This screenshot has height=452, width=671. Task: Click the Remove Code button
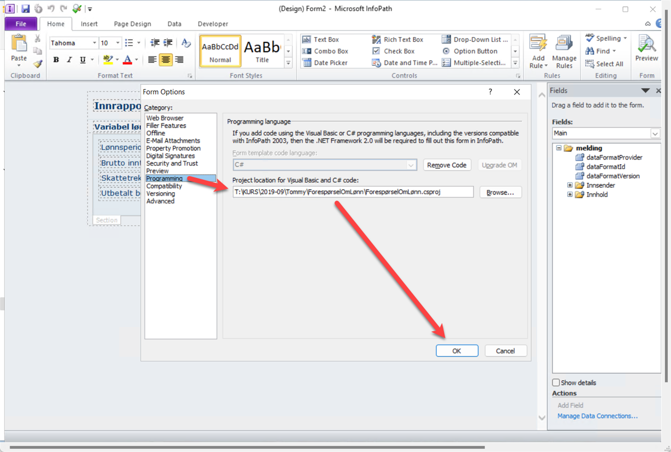click(x=447, y=165)
